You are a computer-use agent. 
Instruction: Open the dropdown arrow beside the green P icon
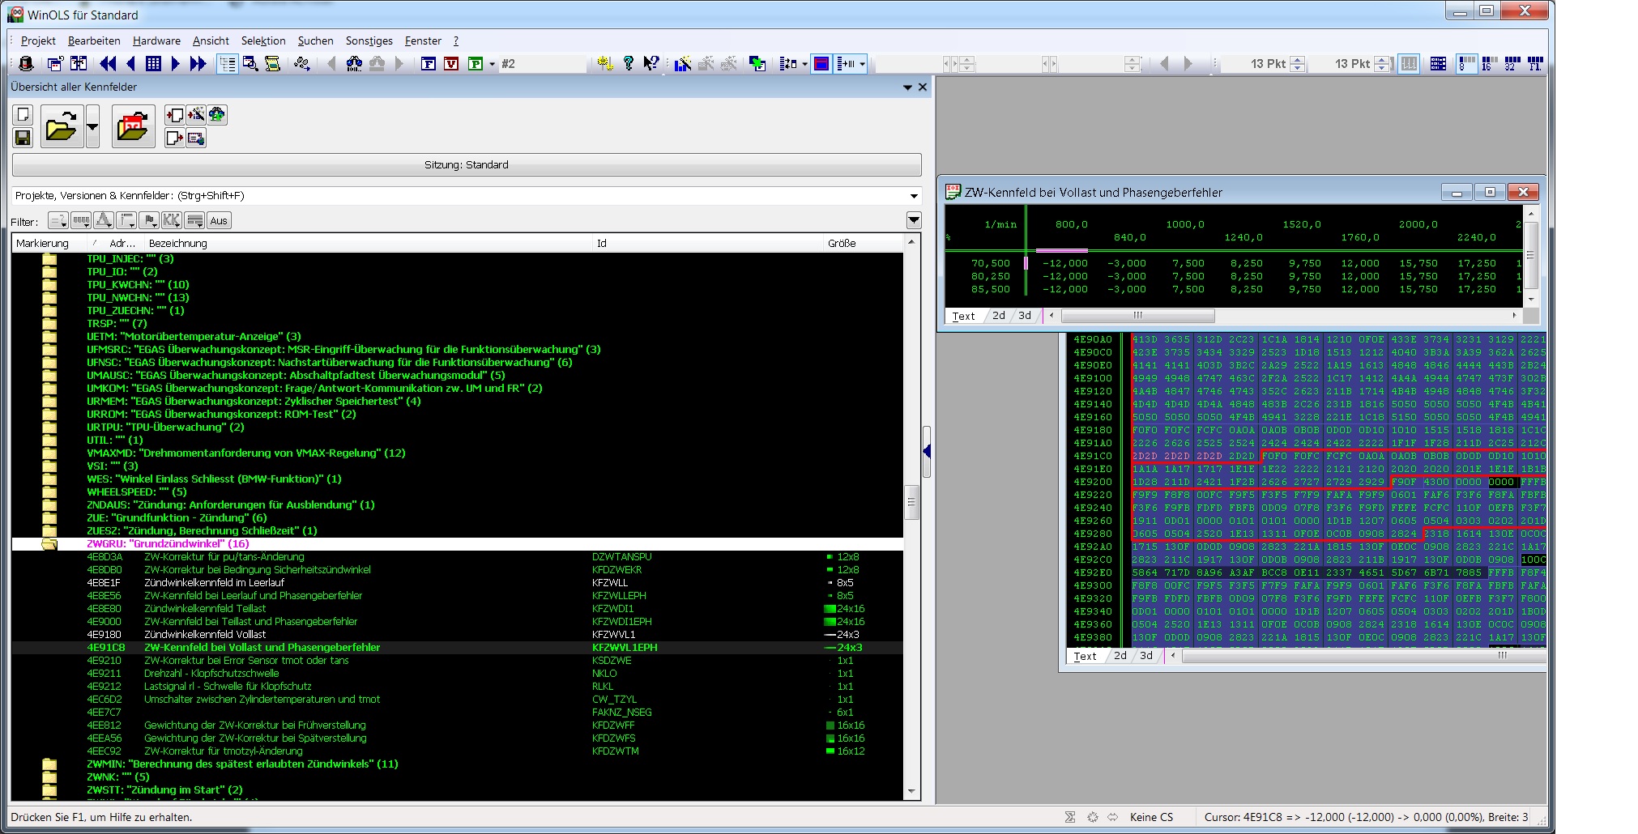492,64
